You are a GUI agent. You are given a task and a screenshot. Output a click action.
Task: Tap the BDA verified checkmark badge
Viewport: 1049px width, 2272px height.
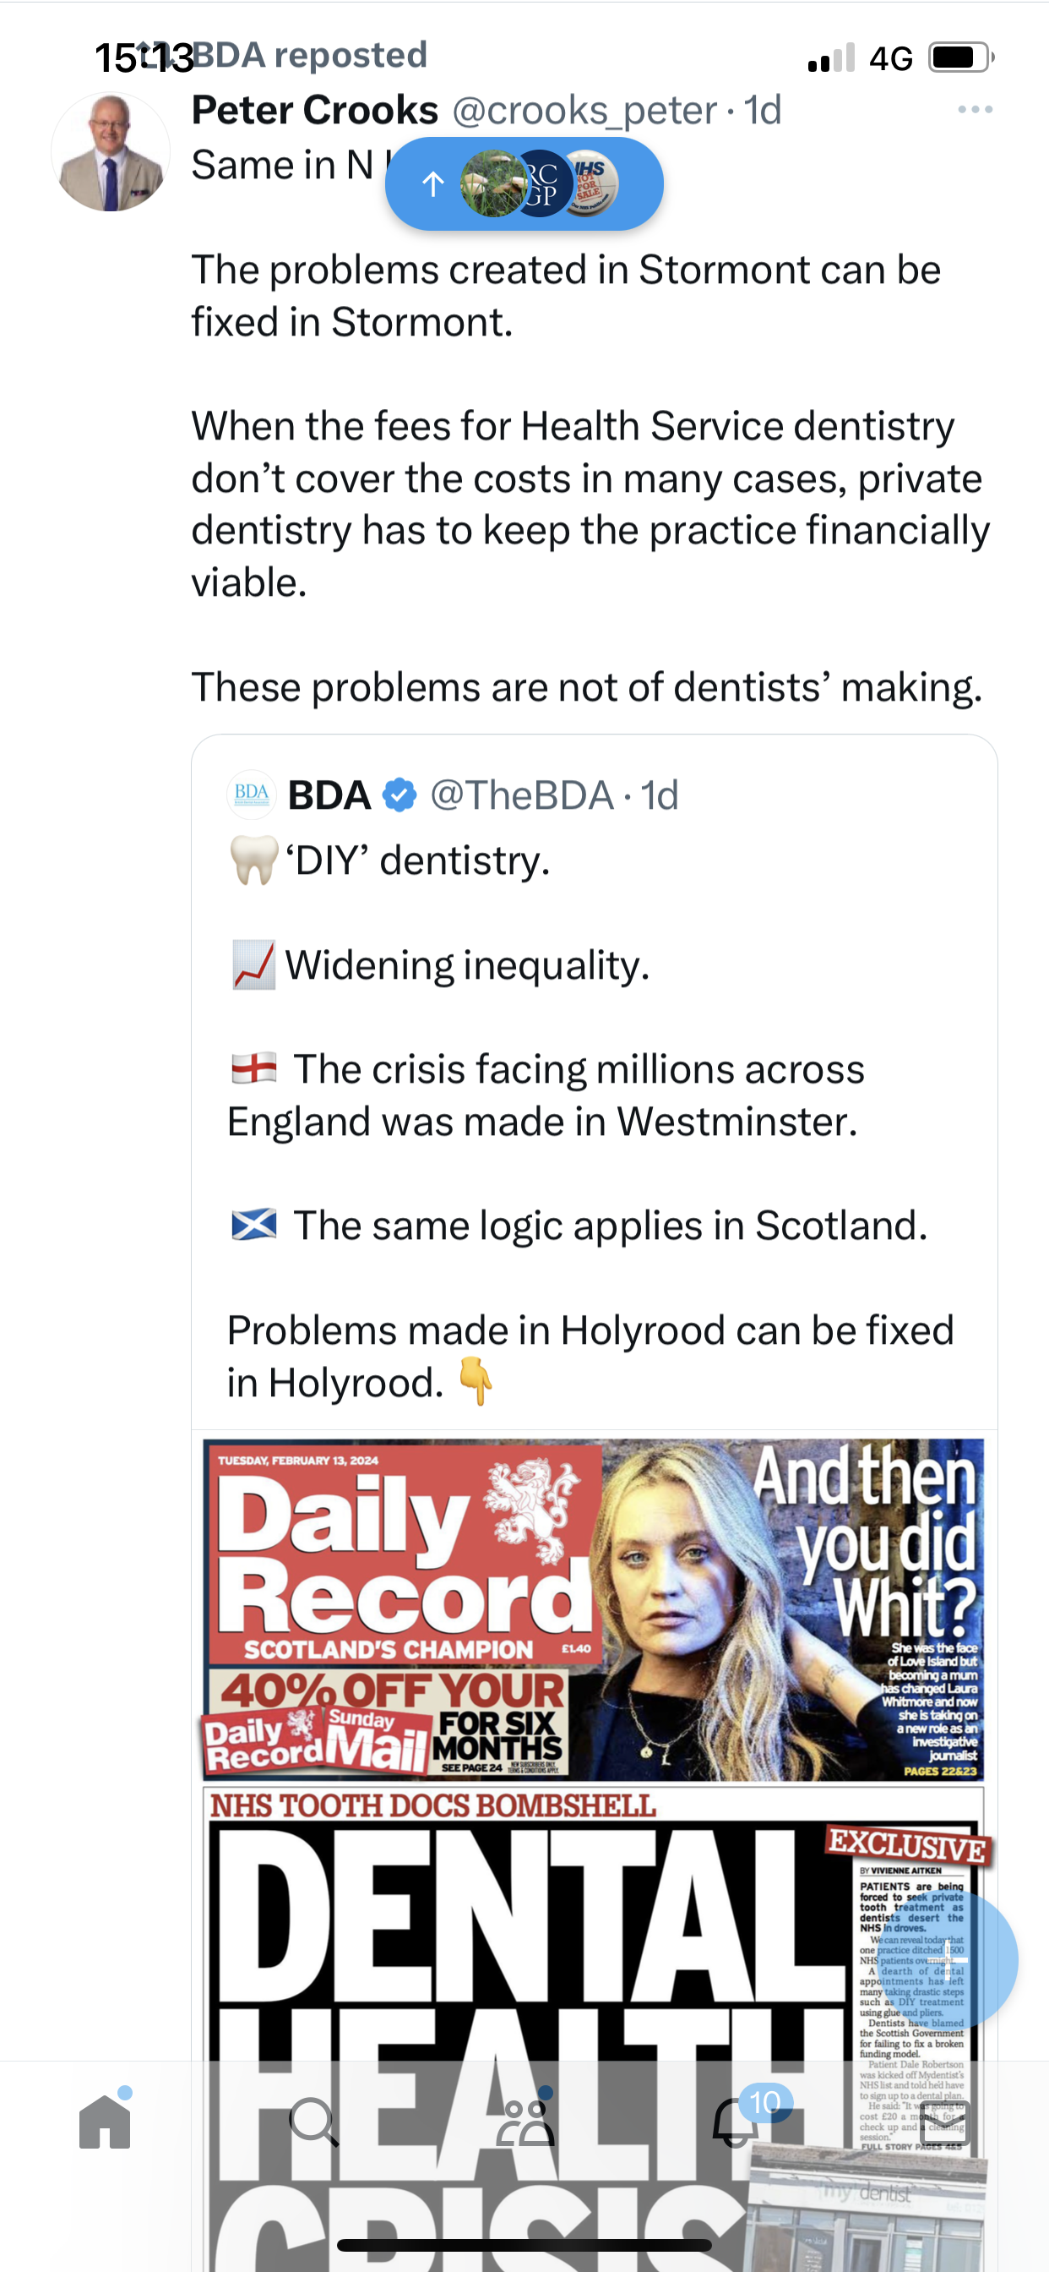pyautogui.click(x=399, y=795)
